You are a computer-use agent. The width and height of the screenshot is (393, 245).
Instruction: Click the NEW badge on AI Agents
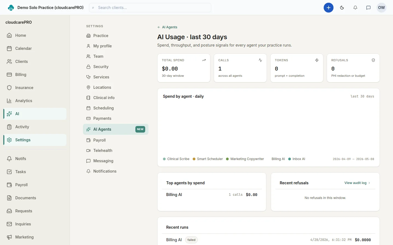point(140,129)
